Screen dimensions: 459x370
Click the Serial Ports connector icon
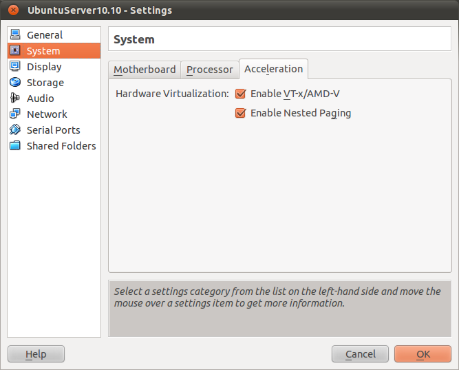(x=15, y=130)
